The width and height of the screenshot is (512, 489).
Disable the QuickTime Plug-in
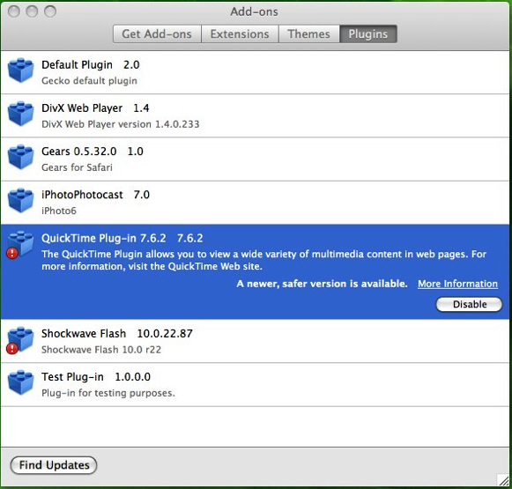pyautogui.click(x=469, y=304)
